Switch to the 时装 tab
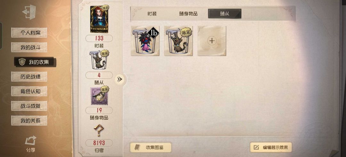The image size is (346, 157). tap(152, 14)
